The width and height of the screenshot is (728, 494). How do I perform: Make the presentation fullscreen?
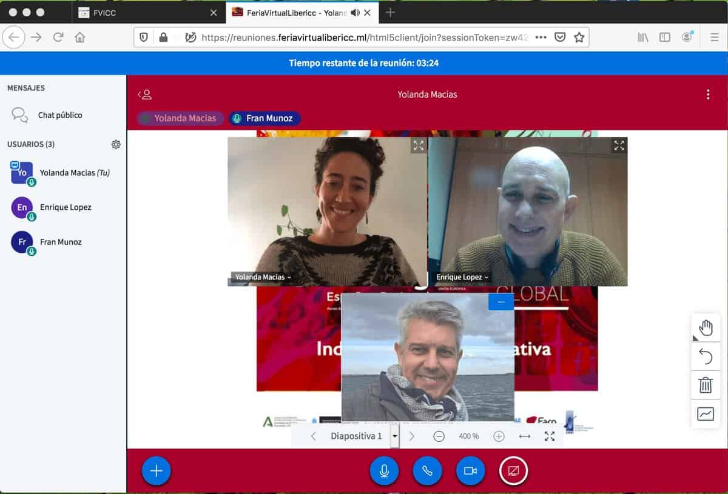point(549,436)
